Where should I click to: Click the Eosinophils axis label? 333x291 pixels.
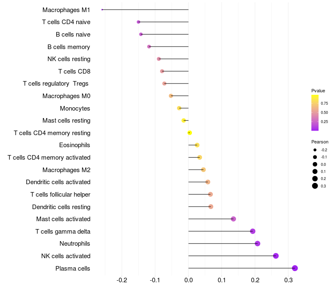pyautogui.click(x=75, y=145)
